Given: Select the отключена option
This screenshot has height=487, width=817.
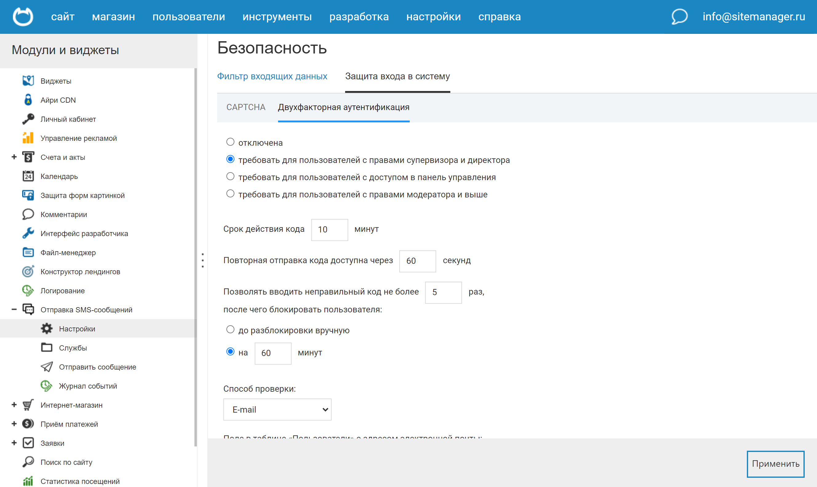Looking at the screenshot, I should (230, 141).
